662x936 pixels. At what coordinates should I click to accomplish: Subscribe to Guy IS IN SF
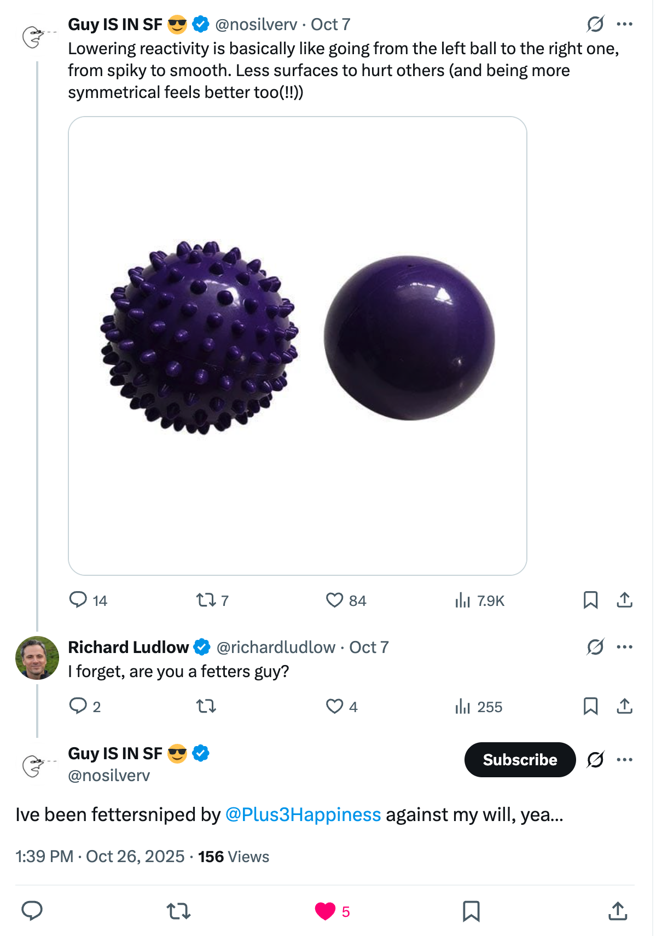point(520,760)
